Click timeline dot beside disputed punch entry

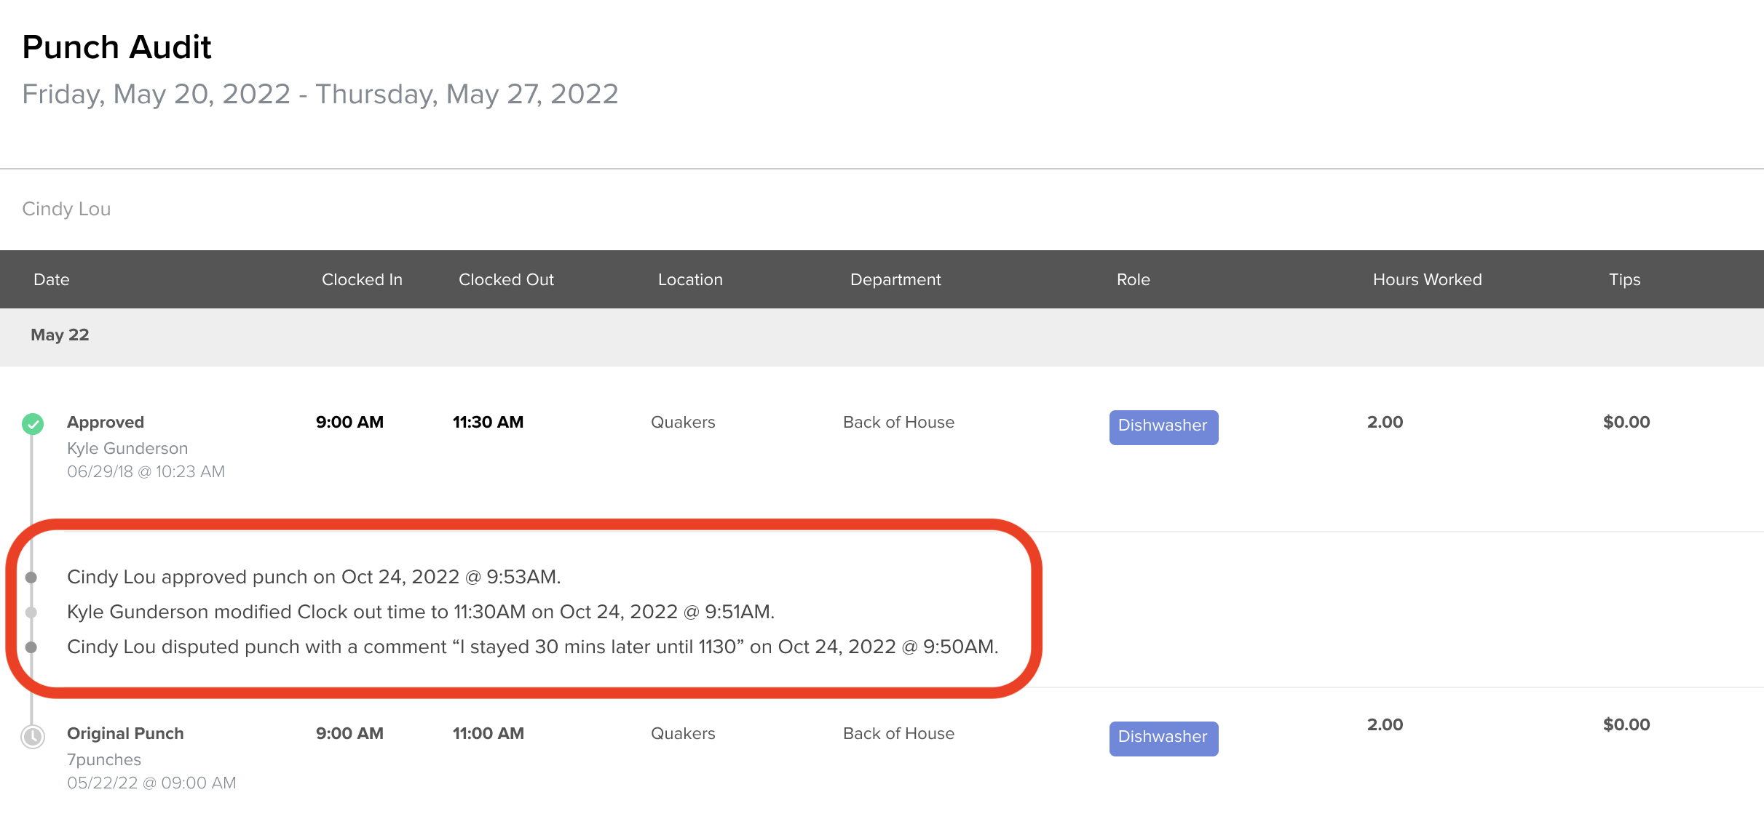pos(31,647)
